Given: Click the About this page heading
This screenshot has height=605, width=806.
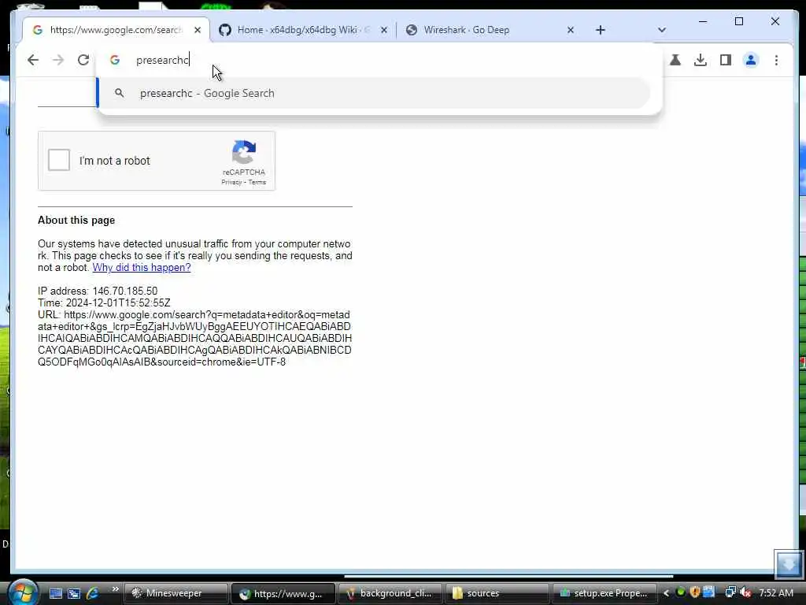Looking at the screenshot, I should [76, 221].
